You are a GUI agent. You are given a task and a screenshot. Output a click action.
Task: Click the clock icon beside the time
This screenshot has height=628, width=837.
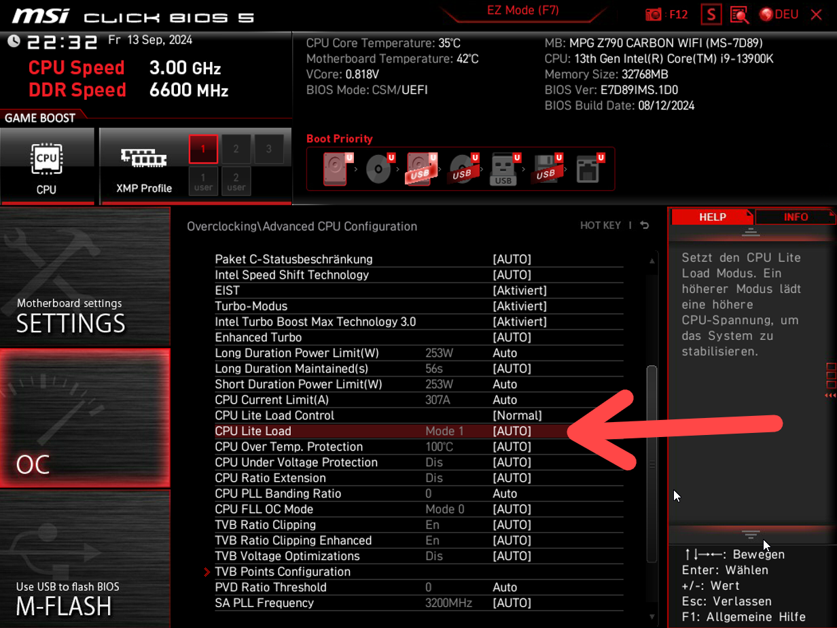pyautogui.click(x=14, y=41)
